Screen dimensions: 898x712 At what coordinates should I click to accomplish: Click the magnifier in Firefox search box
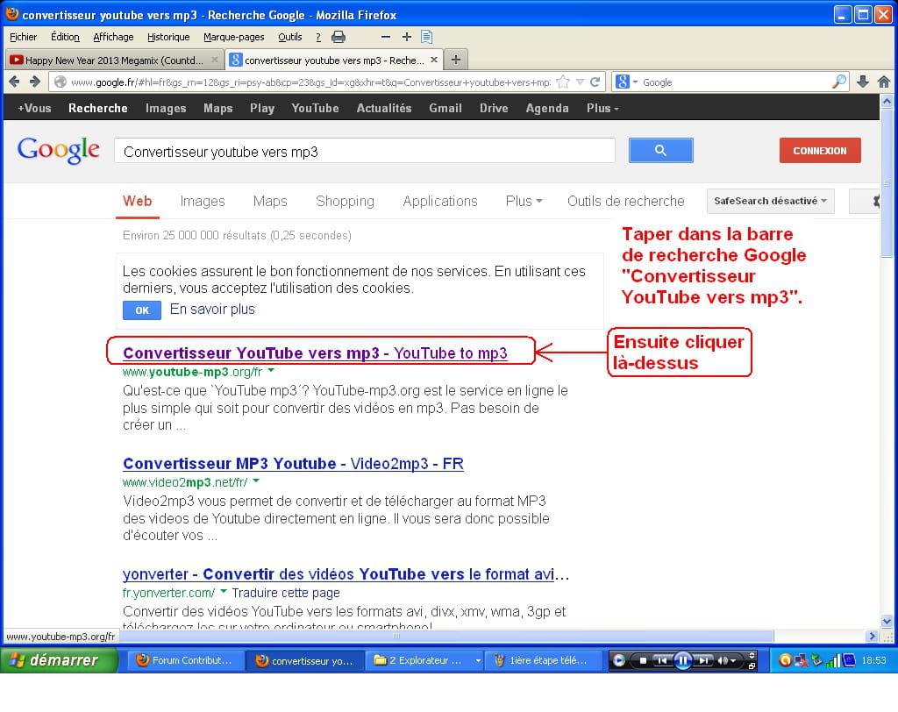coord(838,82)
